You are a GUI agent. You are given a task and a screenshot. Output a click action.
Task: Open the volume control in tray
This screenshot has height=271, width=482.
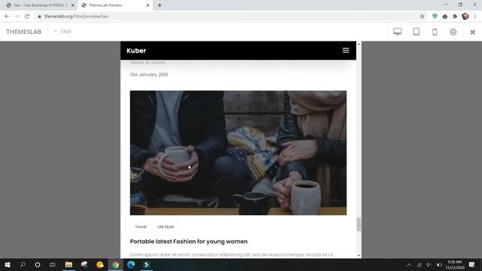pos(429,264)
